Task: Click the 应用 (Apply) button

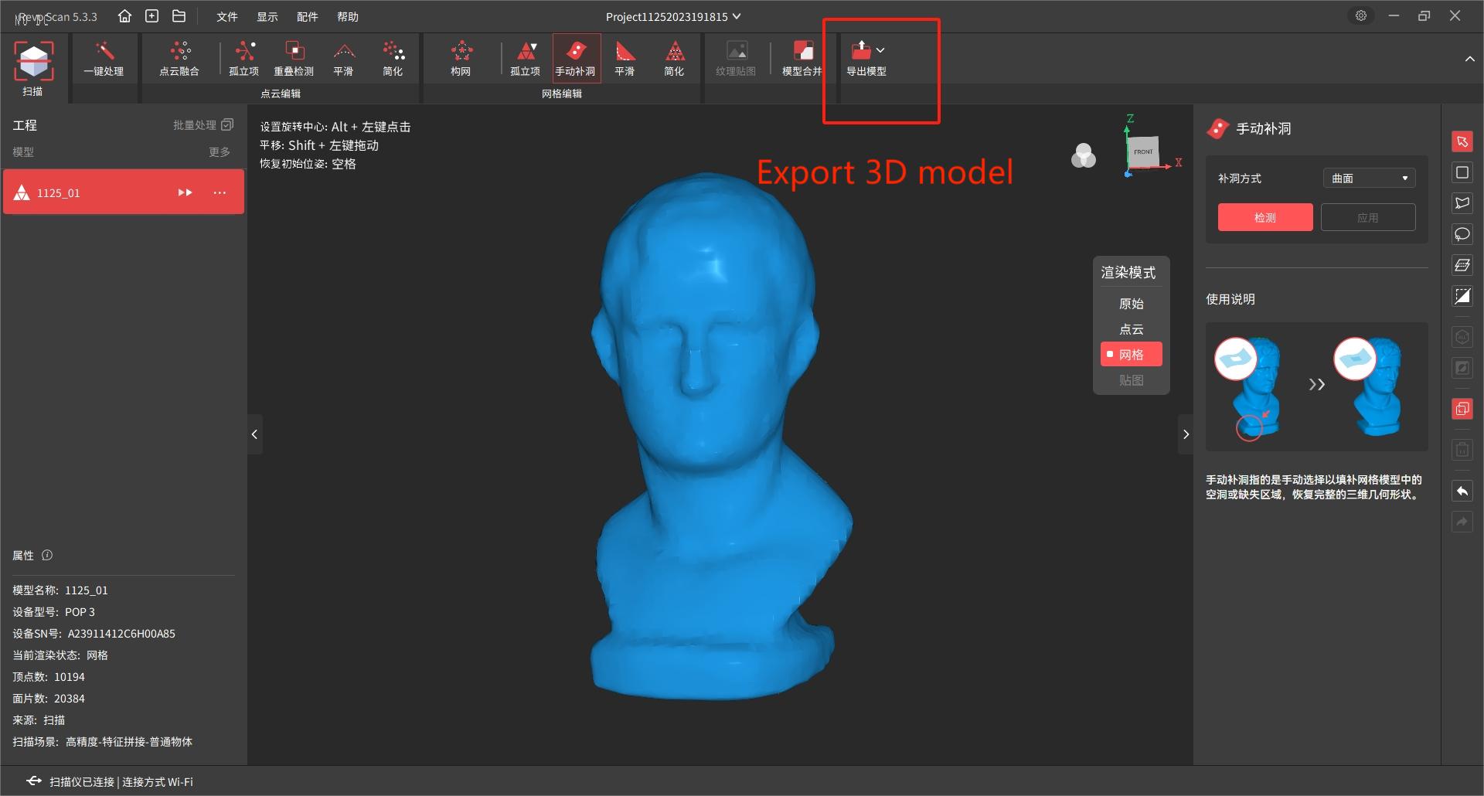Action: click(x=1368, y=218)
